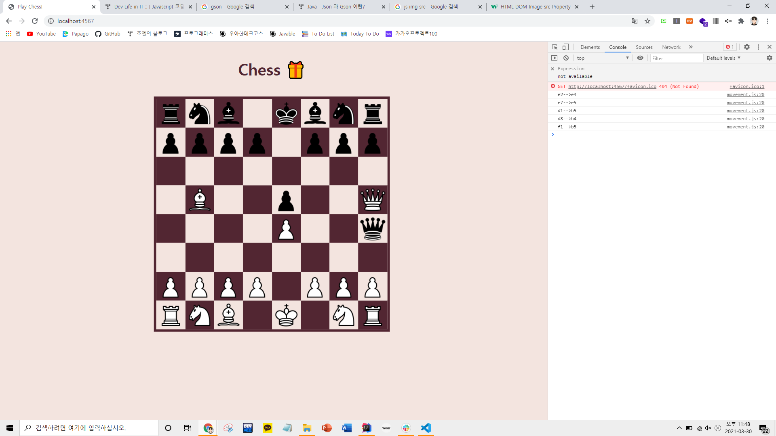Activate the inspect element cursor mode

point(554,47)
